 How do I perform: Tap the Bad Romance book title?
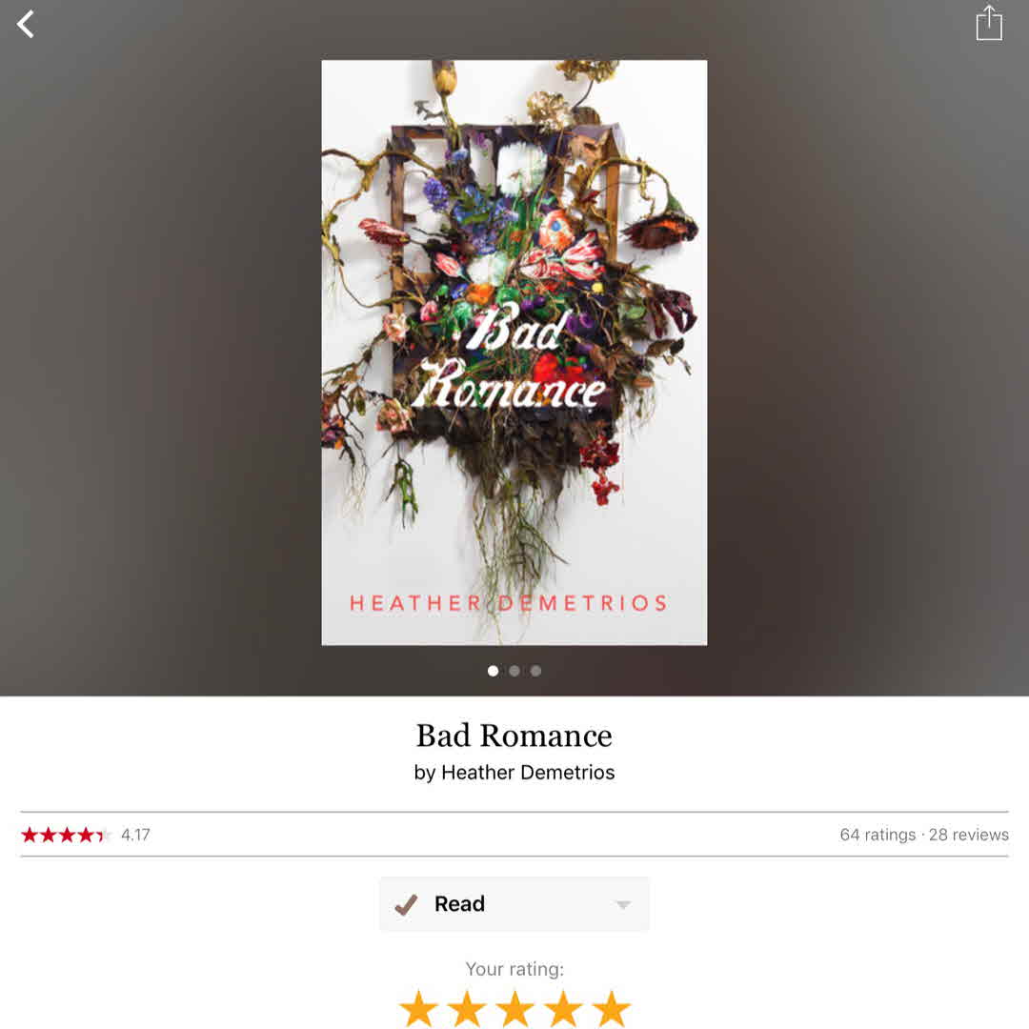514,736
